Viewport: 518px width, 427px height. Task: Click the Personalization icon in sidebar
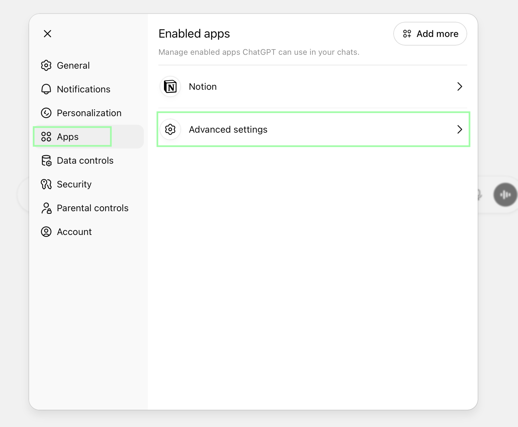(46, 113)
